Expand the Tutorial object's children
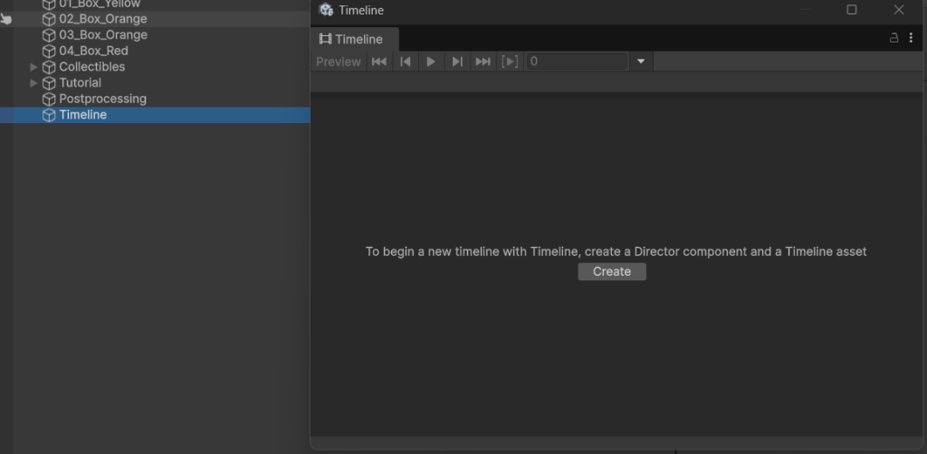Screen dimensions: 927x454 coord(34,83)
